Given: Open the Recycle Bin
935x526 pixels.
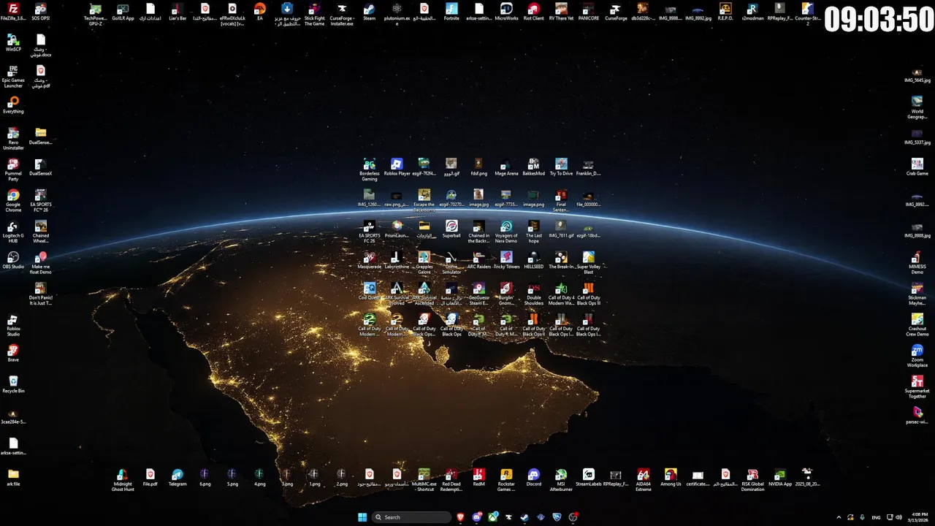Looking at the screenshot, I should (x=13, y=384).
